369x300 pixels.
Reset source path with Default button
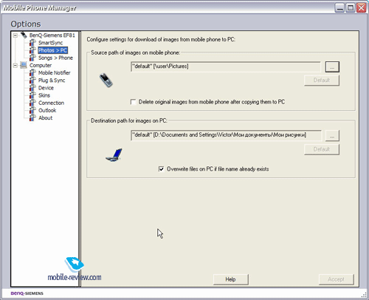coord(322,81)
